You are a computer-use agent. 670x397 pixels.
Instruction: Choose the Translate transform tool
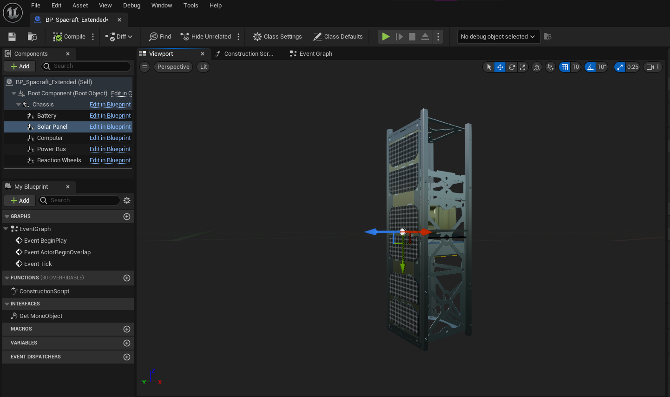[x=500, y=67]
